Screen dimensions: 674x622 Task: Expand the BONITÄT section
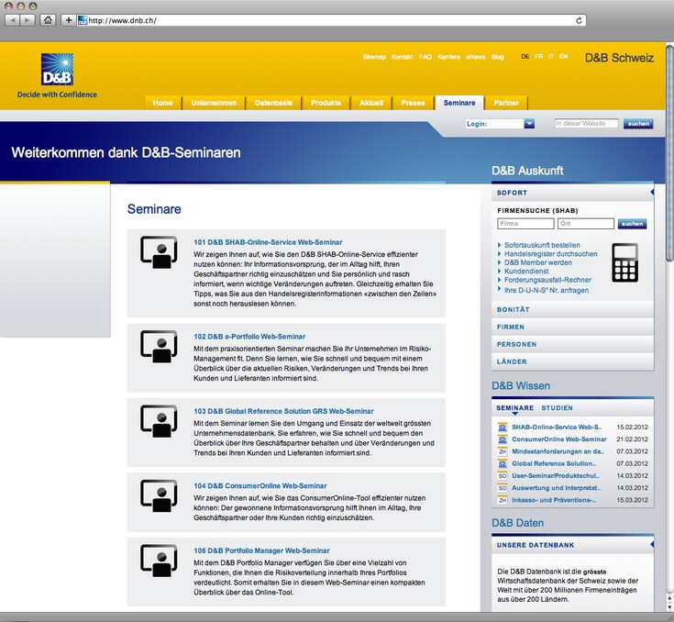click(572, 309)
